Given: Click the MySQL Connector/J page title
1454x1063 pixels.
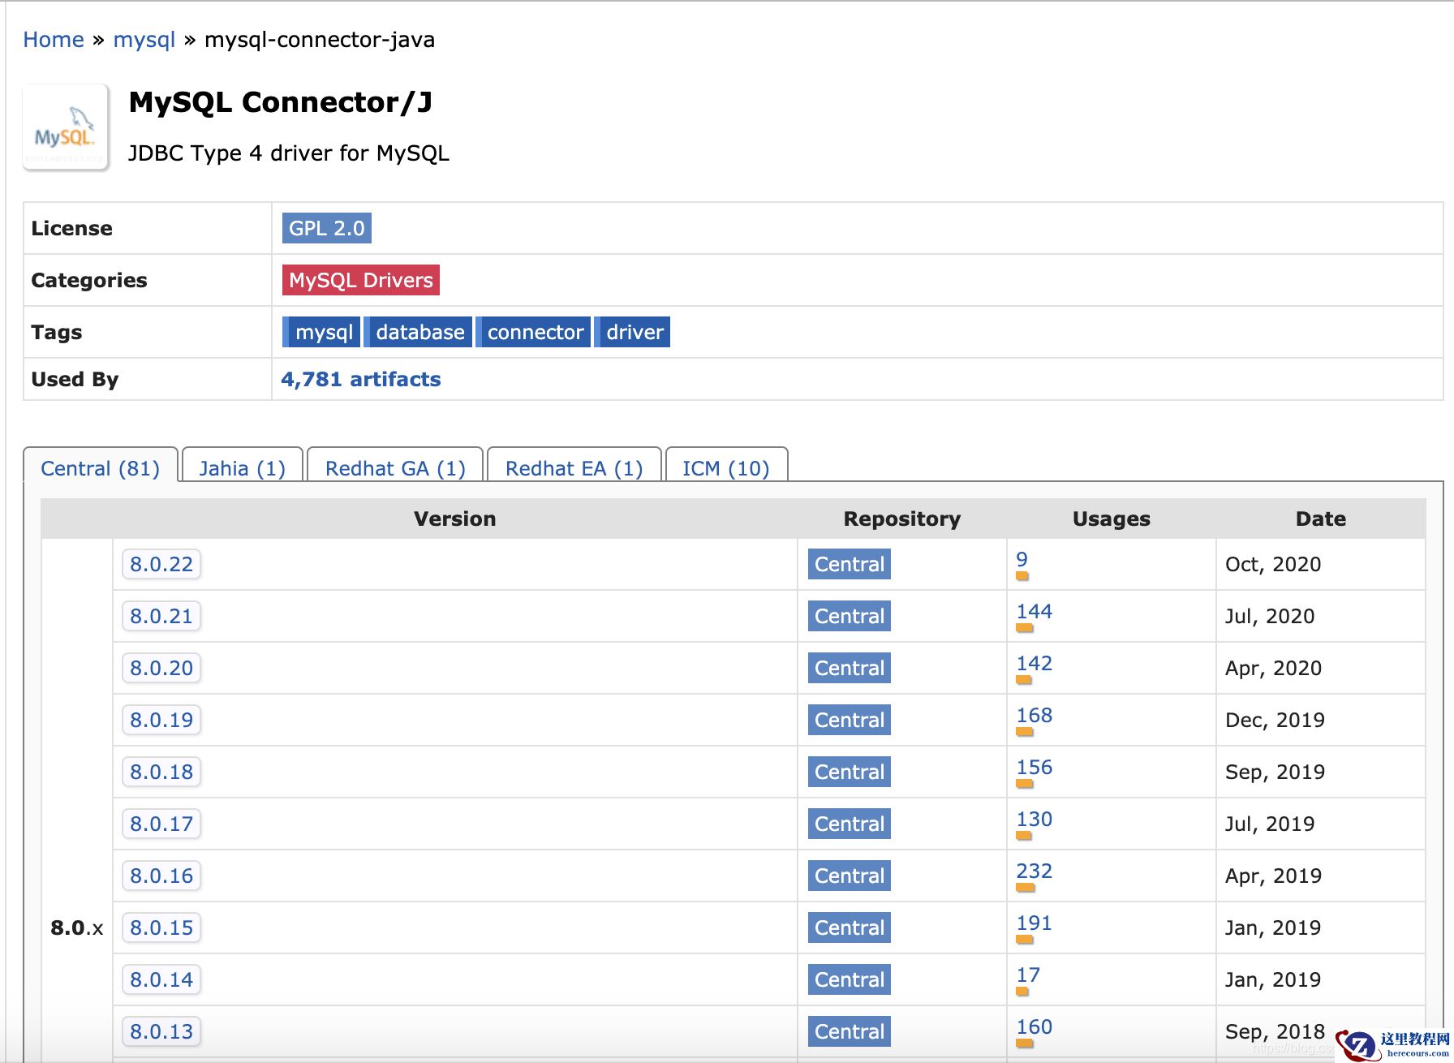Looking at the screenshot, I should coord(281,102).
